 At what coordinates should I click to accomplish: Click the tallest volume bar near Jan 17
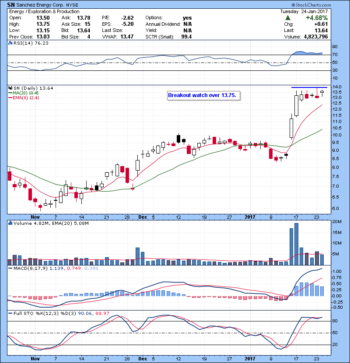coord(296,244)
